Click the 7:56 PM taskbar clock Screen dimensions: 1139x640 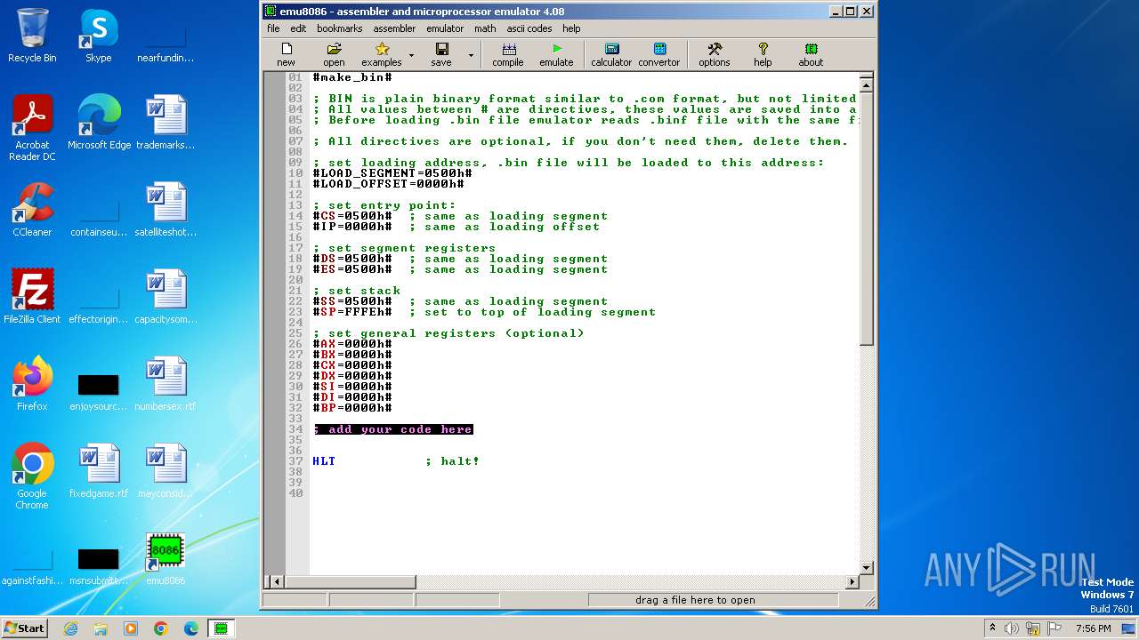(x=1094, y=628)
